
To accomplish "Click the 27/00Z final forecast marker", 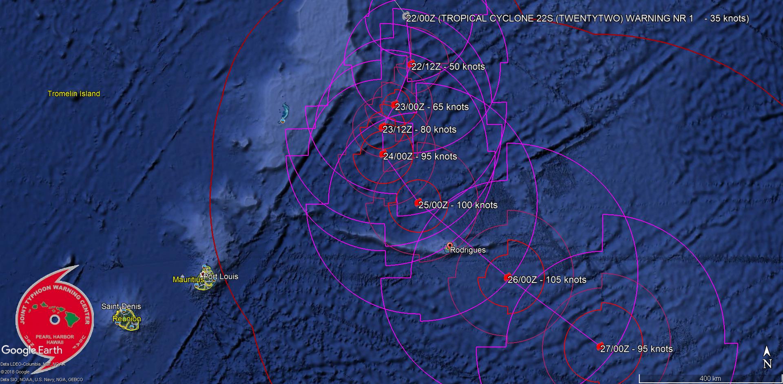I will [x=600, y=347].
